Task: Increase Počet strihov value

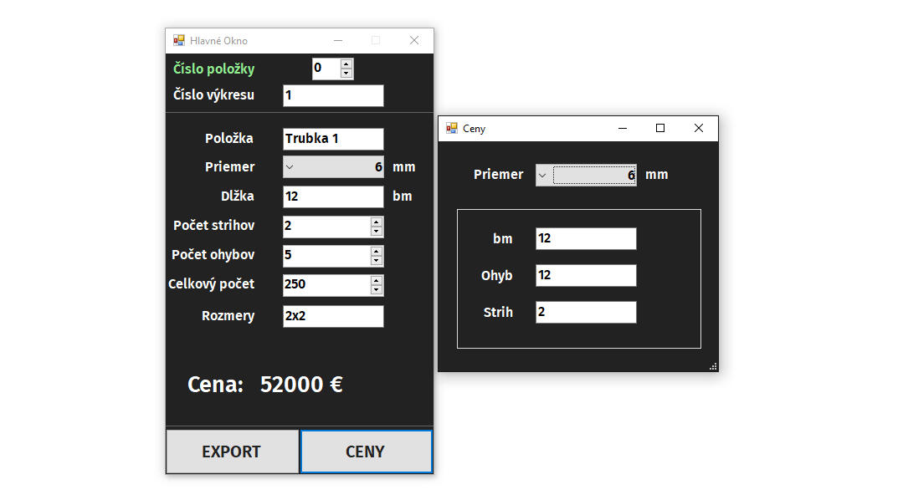Action: (x=377, y=222)
